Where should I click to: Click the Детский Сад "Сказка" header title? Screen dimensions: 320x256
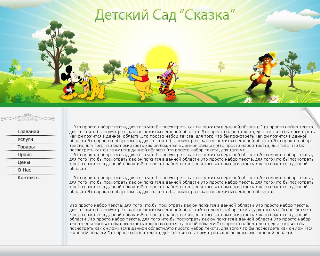point(165,15)
